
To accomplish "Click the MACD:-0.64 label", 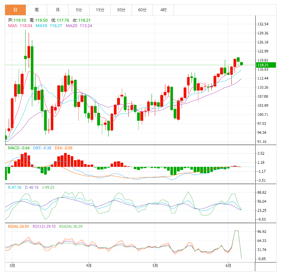I will pos(19,148).
